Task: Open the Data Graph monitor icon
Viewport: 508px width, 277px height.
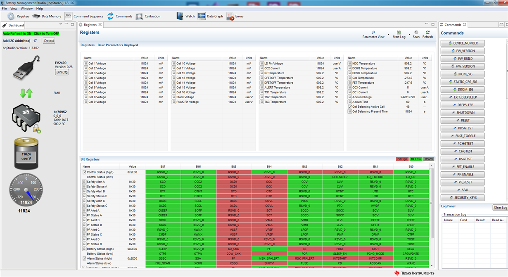Action: pyautogui.click(x=202, y=16)
